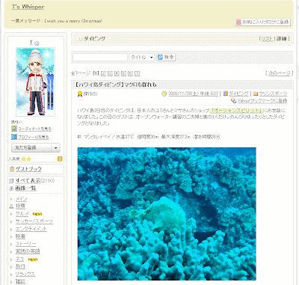Open the エンタテイメント category
299x285 pixels.
point(31,229)
